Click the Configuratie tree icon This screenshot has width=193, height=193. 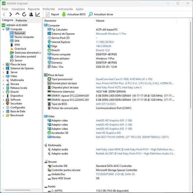(8, 108)
